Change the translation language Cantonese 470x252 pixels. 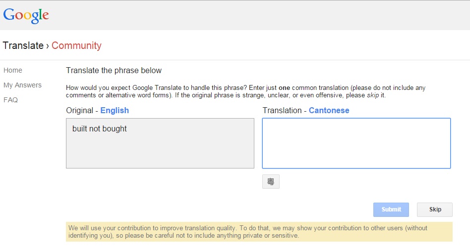tap(329, 111)
